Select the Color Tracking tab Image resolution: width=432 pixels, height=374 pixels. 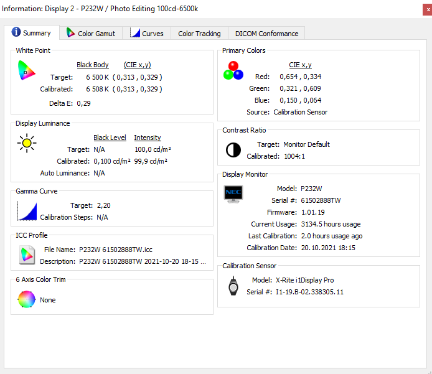pyautogui.click(x=199, y=34)
